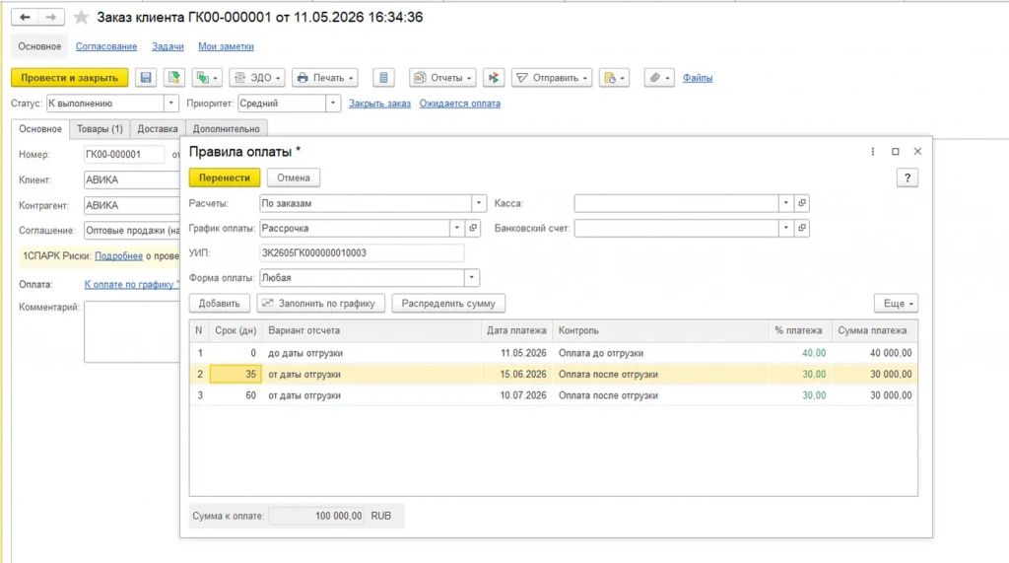
Task: Open the Ожидается оплата link
Action: click(x=459, y=104)
